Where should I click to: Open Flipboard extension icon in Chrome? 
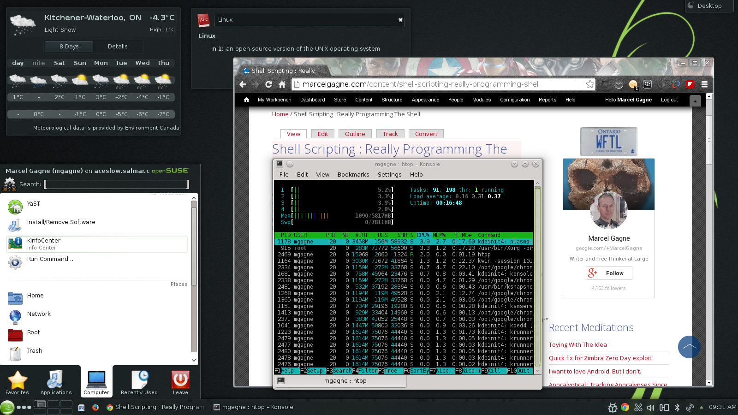click(690, 84)
